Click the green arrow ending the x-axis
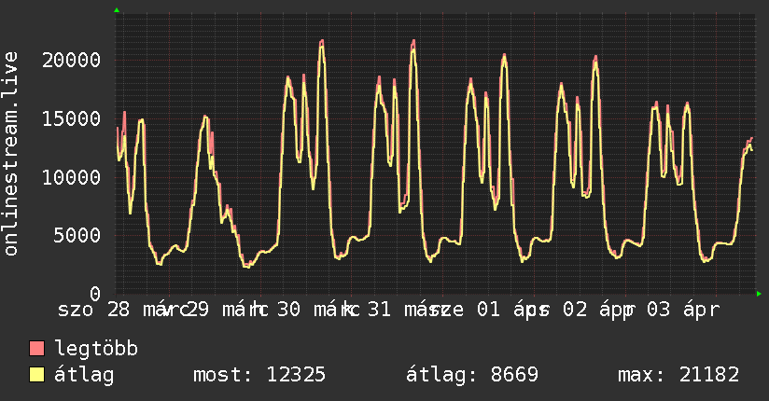Screen dimensions: 769x401 759,294
